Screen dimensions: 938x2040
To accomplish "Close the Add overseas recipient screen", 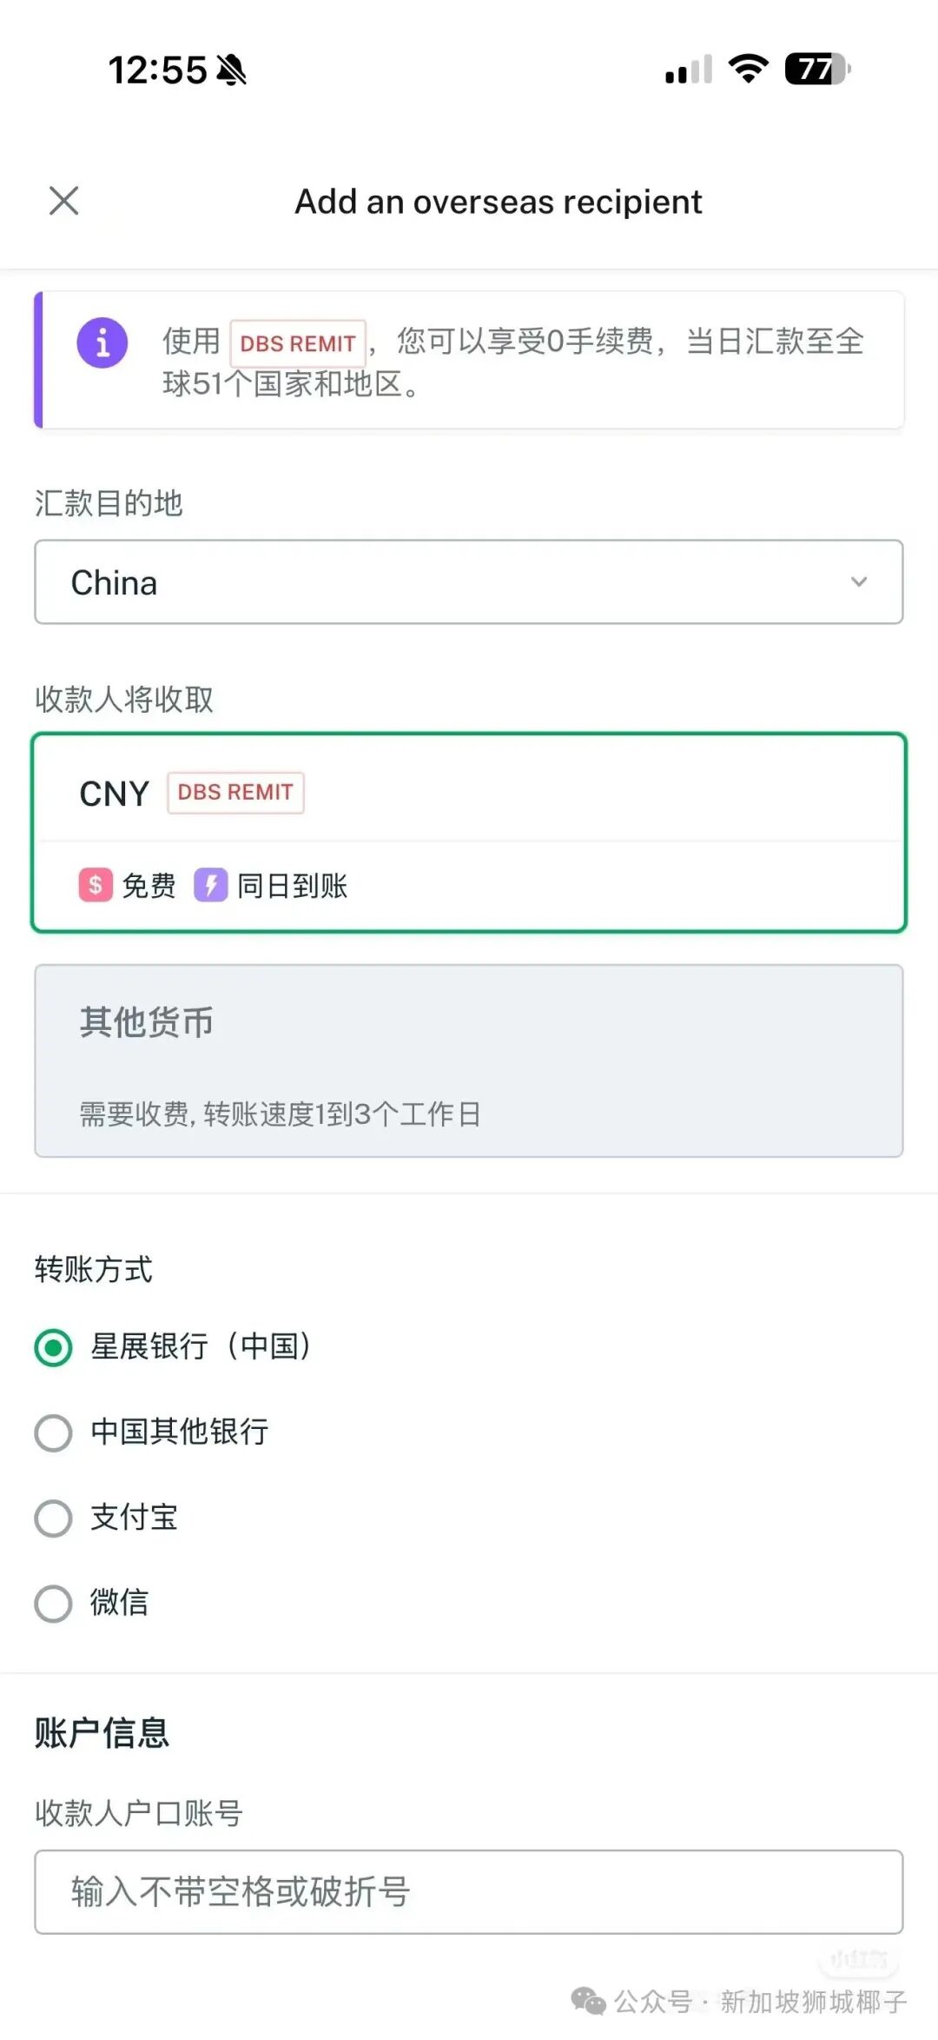I will pos(64,201).
